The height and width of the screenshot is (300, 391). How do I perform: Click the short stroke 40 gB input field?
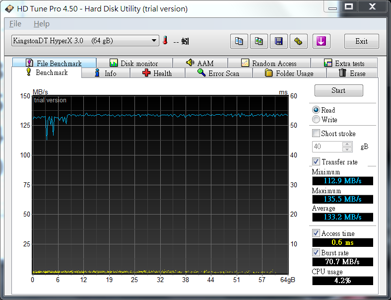point(327,147)
